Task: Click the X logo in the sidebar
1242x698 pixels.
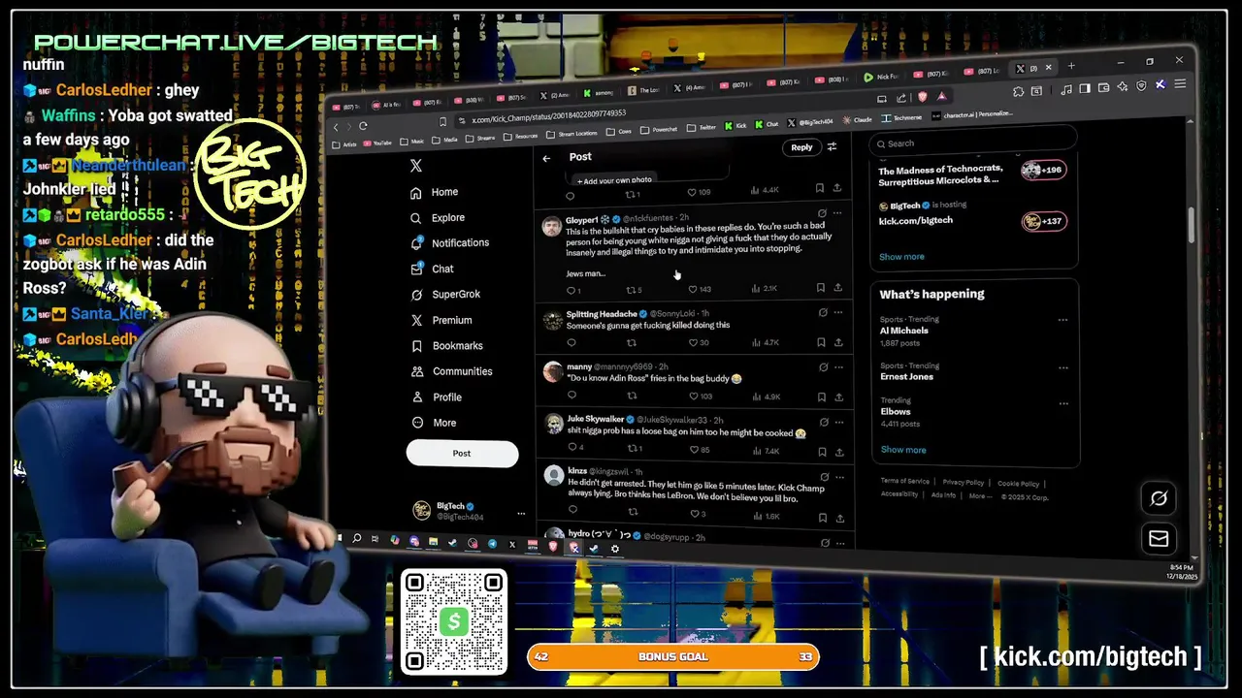Action: point(416,167)
